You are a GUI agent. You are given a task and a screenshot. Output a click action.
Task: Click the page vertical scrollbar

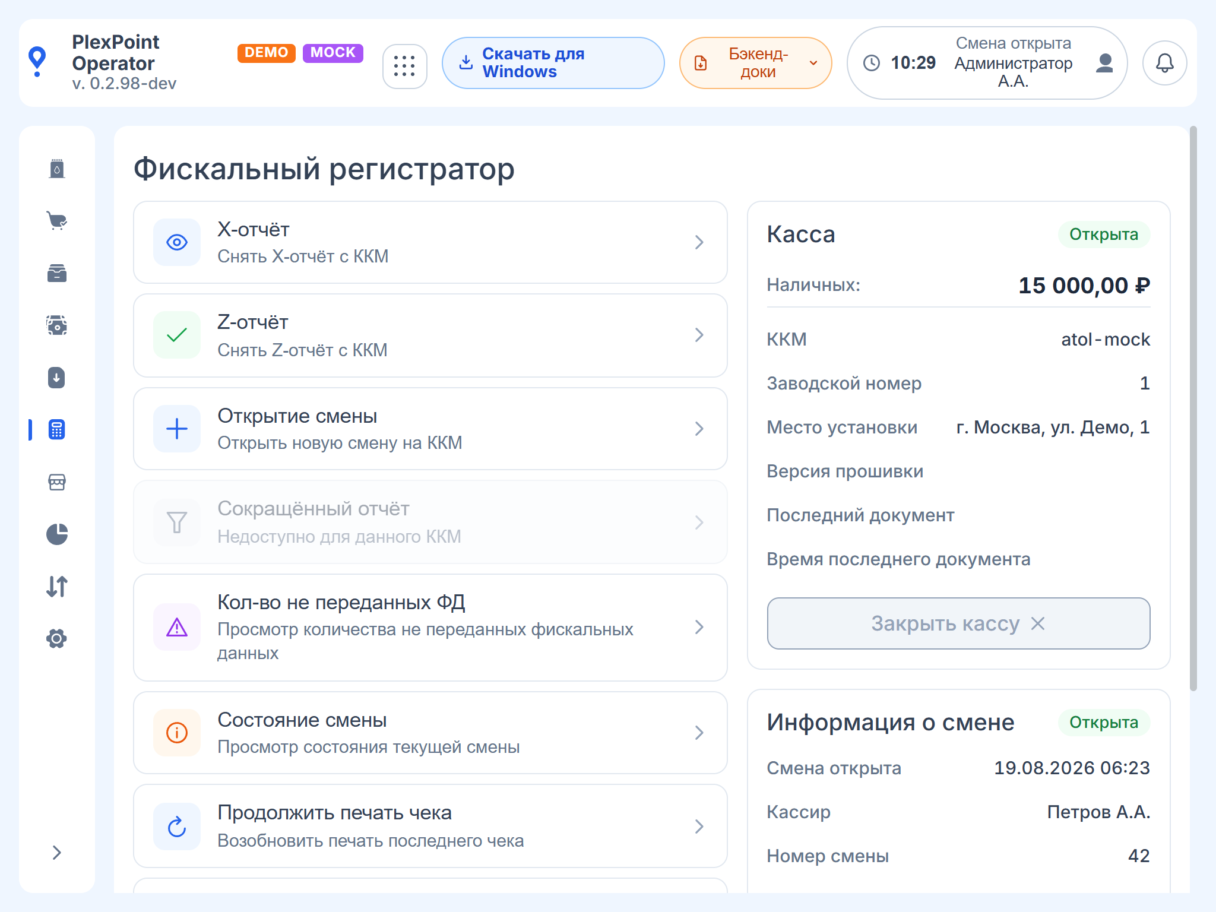point(1193,408)
